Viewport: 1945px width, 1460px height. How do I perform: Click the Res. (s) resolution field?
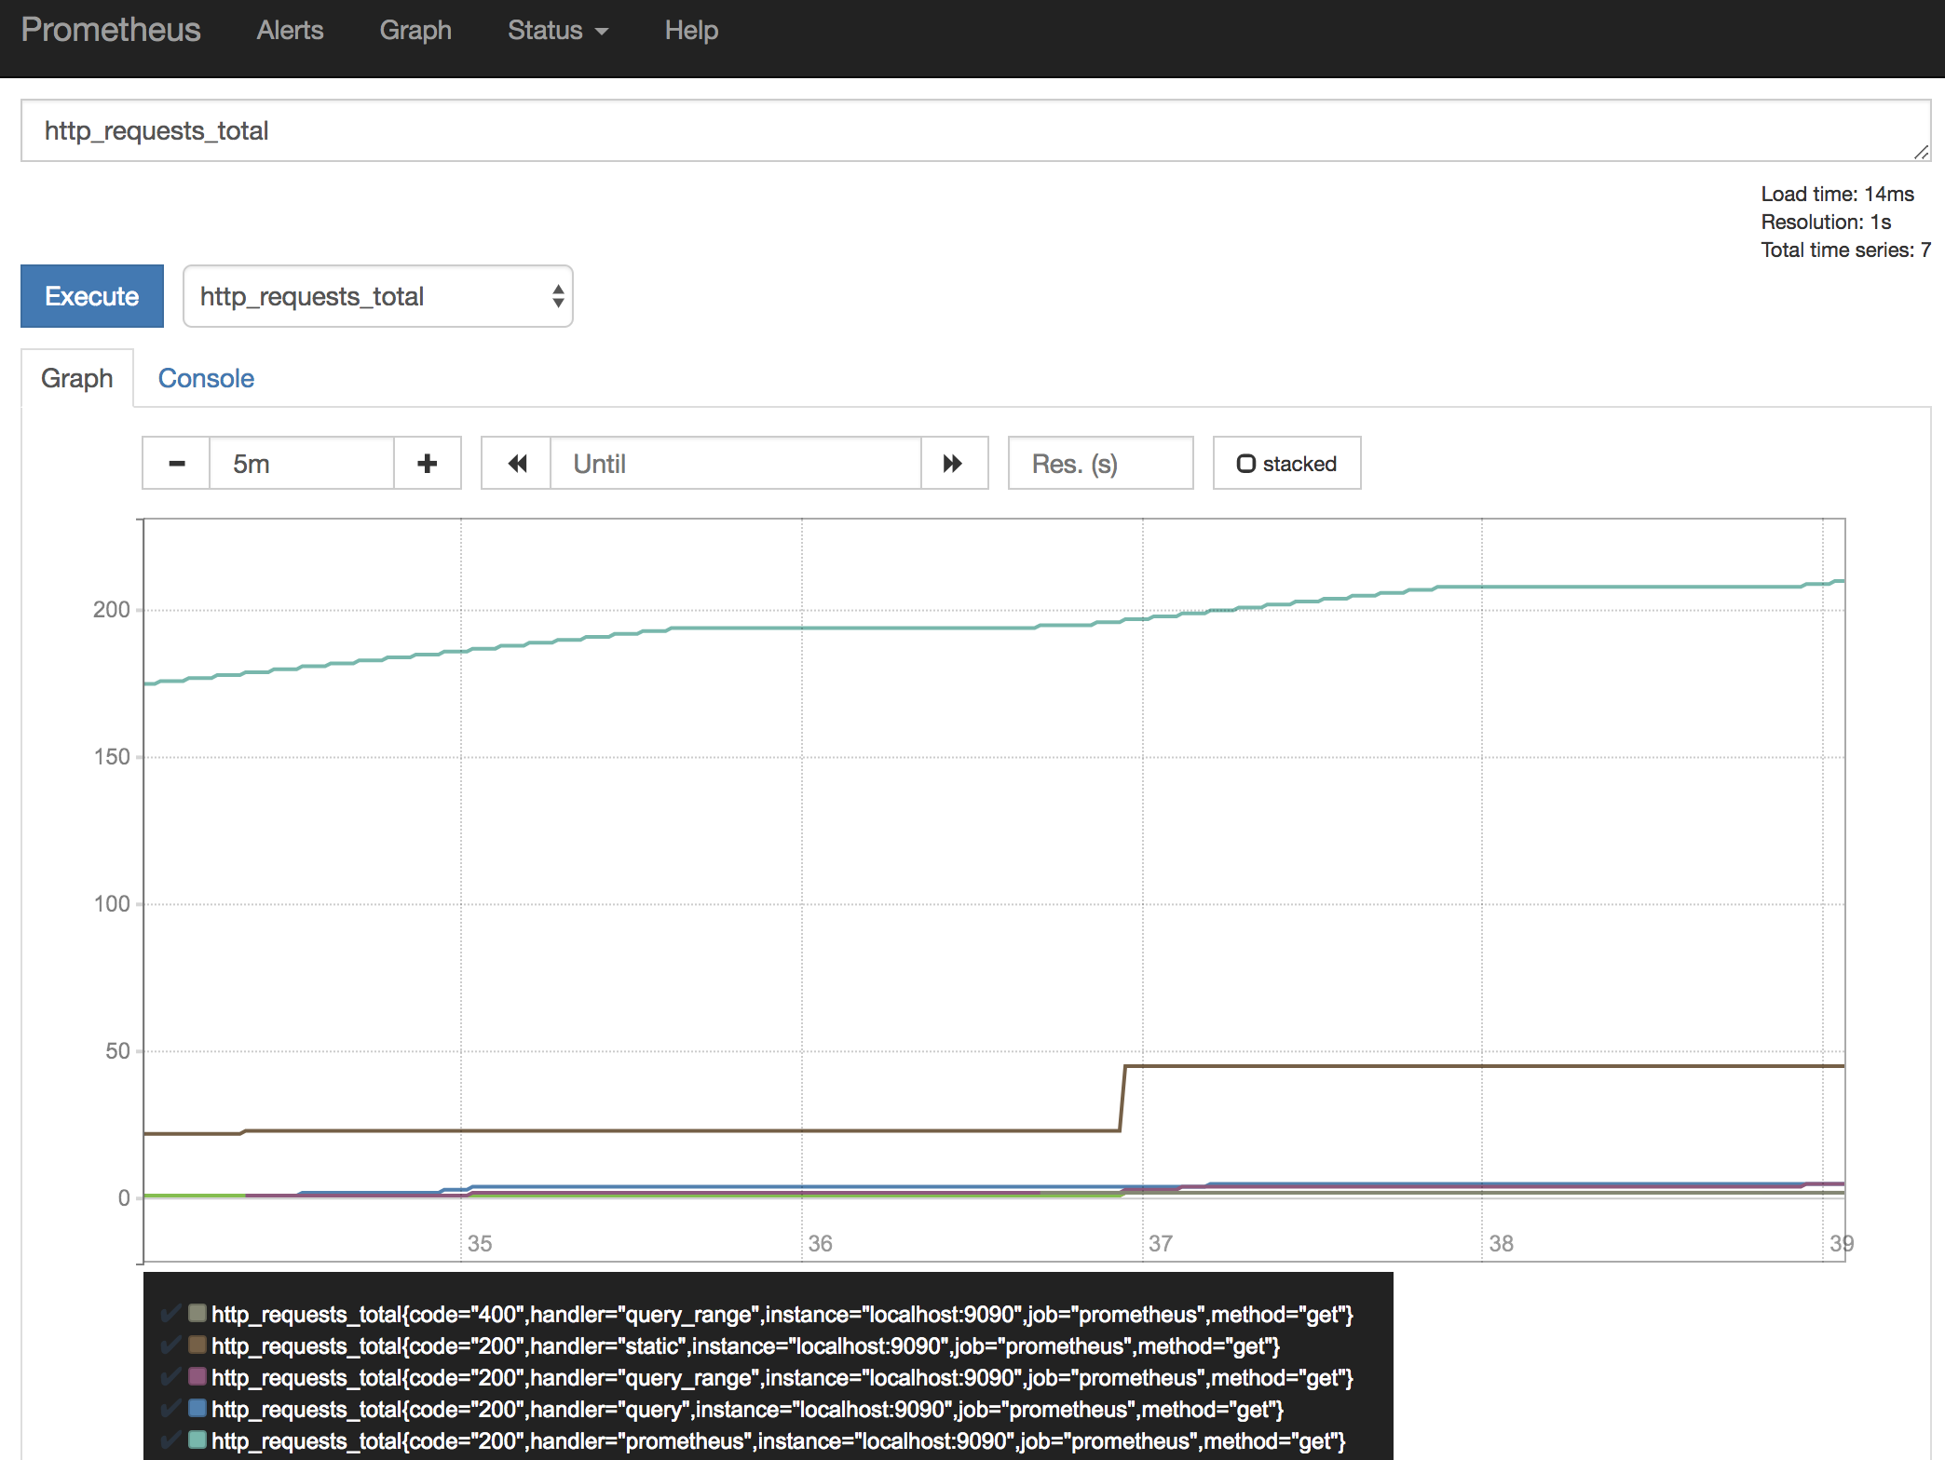(x=1100, y=464)
